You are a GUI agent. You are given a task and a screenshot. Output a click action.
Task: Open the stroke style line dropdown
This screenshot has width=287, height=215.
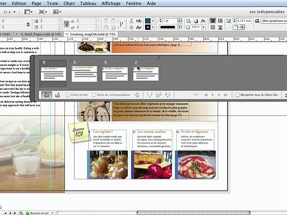[179, 27]
